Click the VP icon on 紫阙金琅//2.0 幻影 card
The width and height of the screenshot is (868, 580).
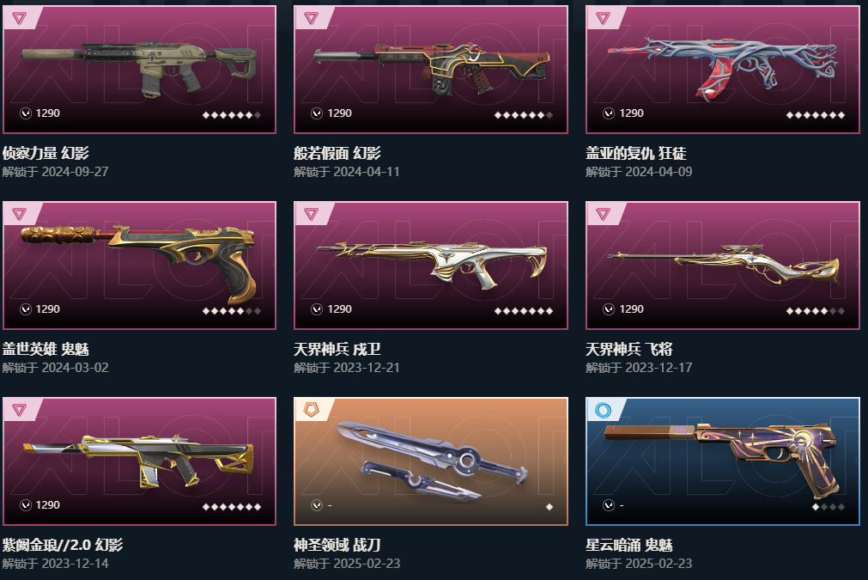[x=26, y=505]
